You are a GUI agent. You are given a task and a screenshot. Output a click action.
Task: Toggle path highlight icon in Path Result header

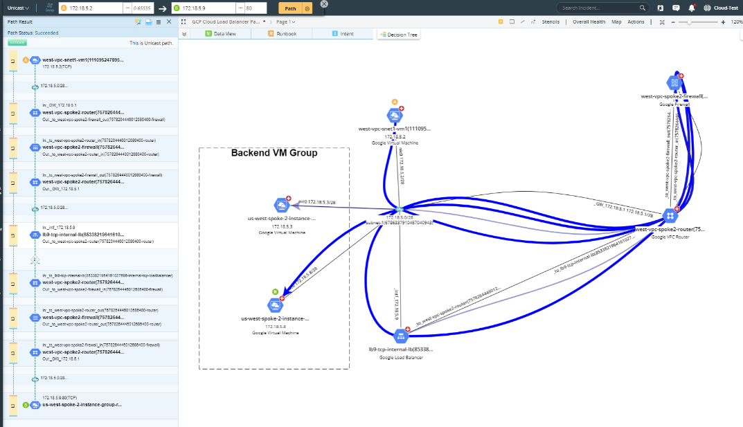pos(138,21)
